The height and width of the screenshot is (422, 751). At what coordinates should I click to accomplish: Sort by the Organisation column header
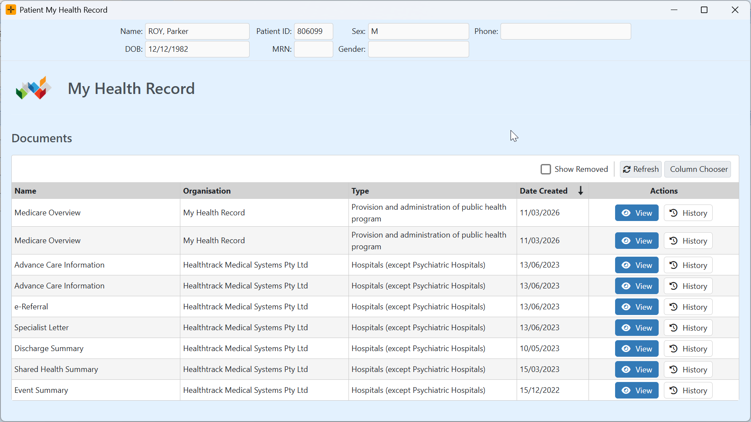(x=264, y=191)
